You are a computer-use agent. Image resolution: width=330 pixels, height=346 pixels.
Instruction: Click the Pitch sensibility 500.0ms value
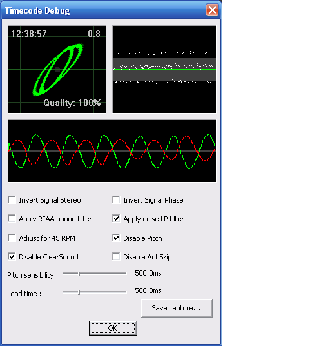pyautogui.click(x=148, y=273)
